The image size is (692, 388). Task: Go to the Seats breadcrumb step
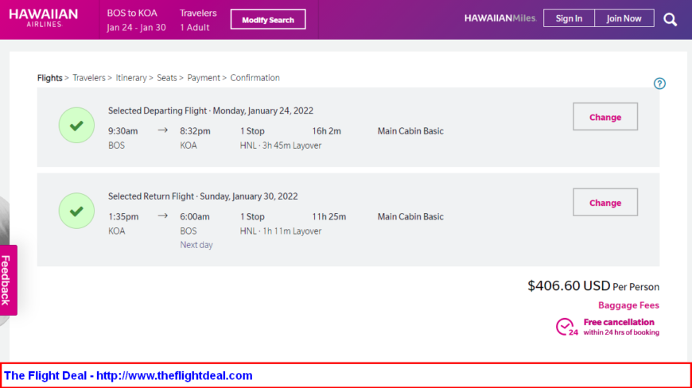pyautogui.click(x=167, y=78)
